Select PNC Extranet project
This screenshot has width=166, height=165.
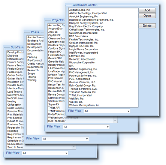[55, 78]
